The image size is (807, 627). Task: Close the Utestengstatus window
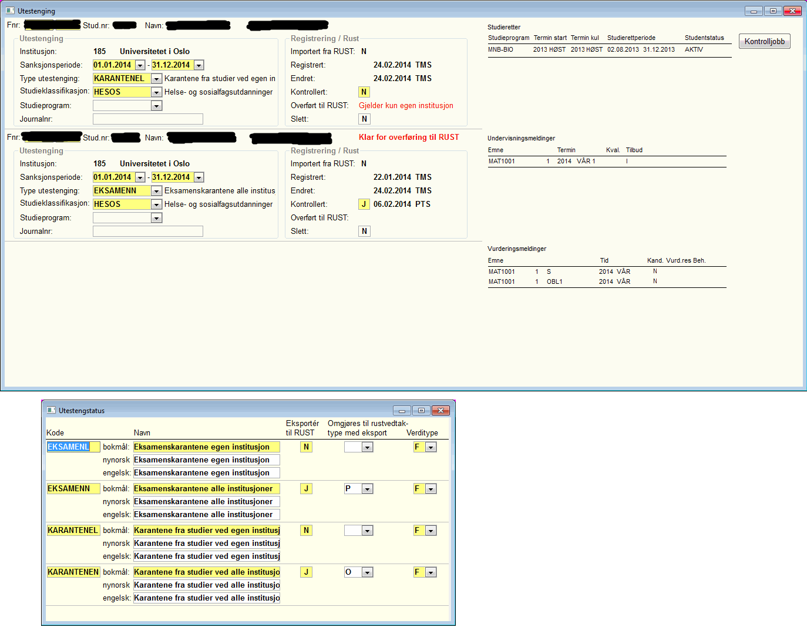point(441,410)
